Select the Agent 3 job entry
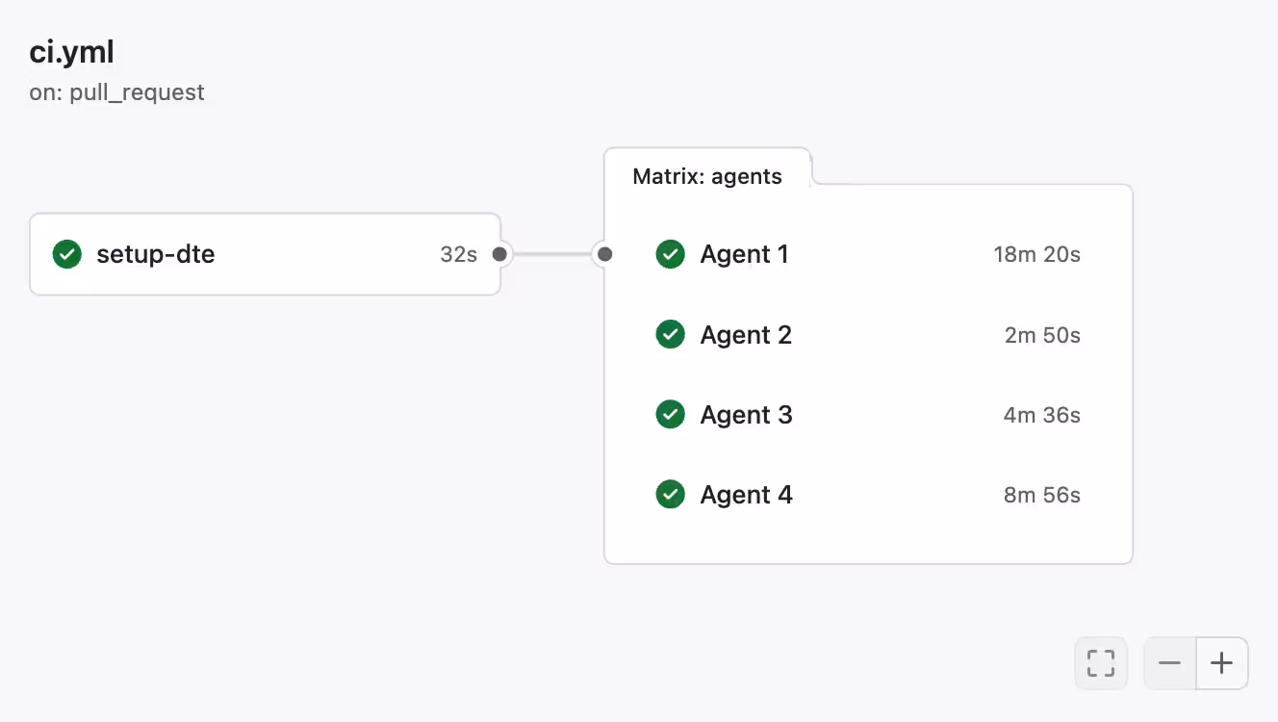 [746, 414]
